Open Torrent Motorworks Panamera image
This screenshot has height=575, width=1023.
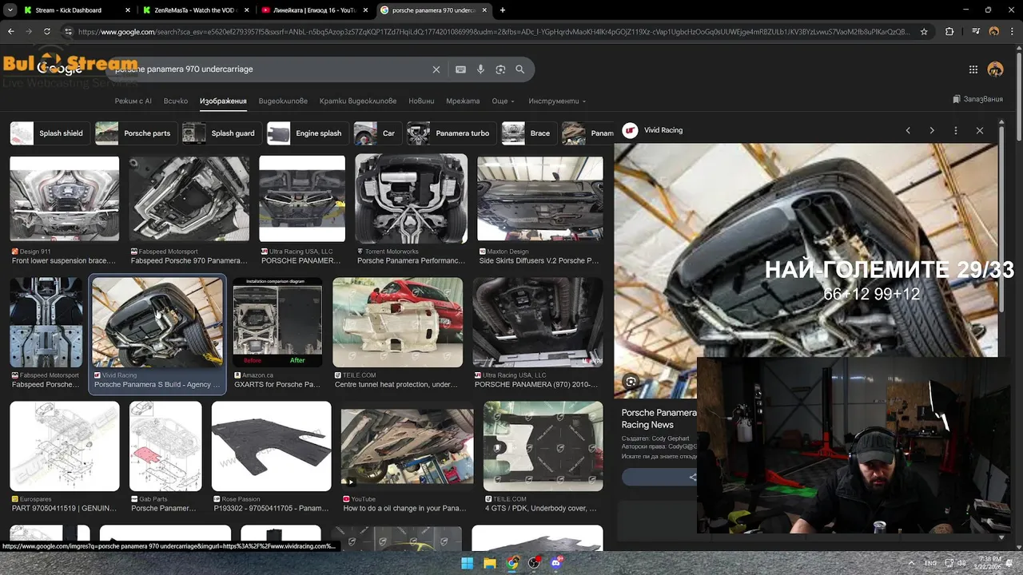(x=411, y=199)
